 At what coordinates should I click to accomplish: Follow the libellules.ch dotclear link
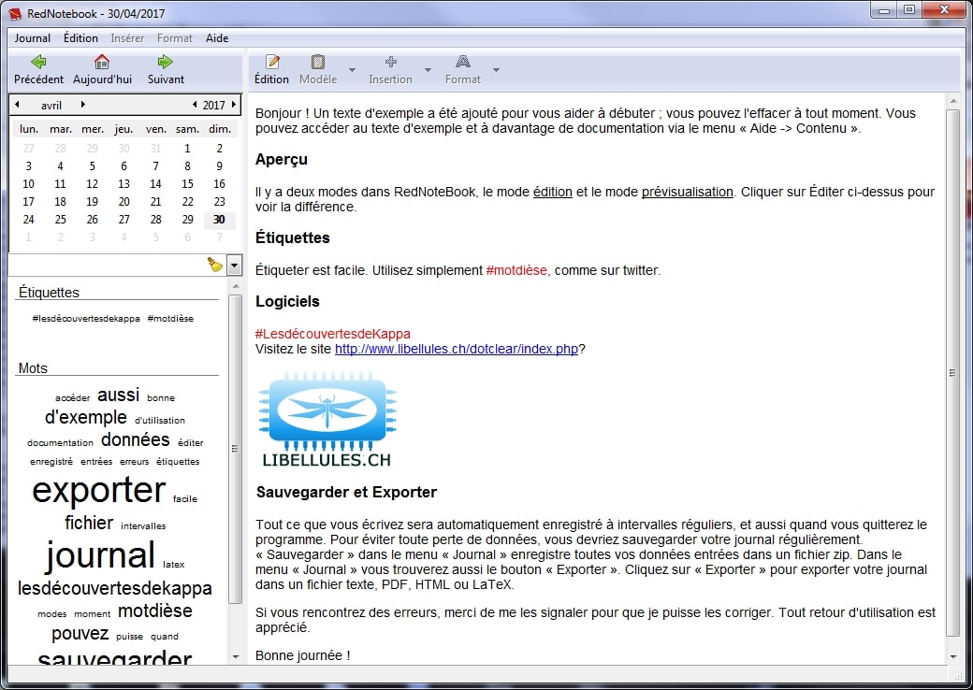[457, 349]
